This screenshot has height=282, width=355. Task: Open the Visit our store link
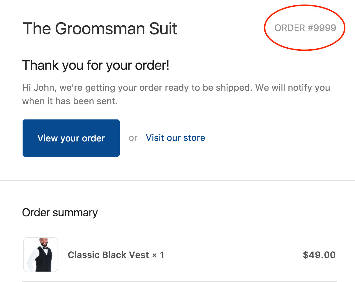coord(175,138)
